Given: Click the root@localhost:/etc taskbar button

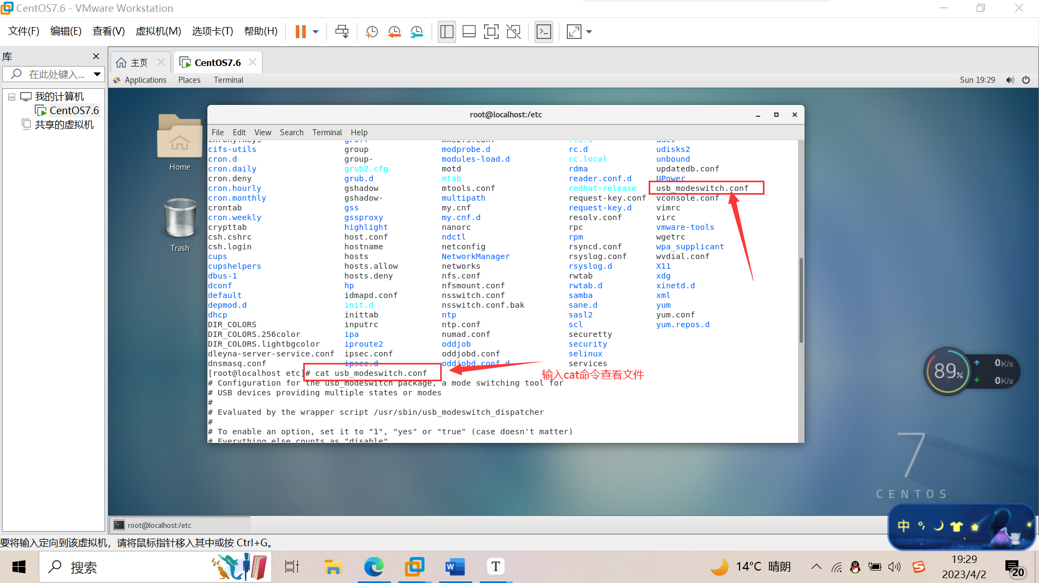Looking at the screenshot, I should (x=181, y=525).
